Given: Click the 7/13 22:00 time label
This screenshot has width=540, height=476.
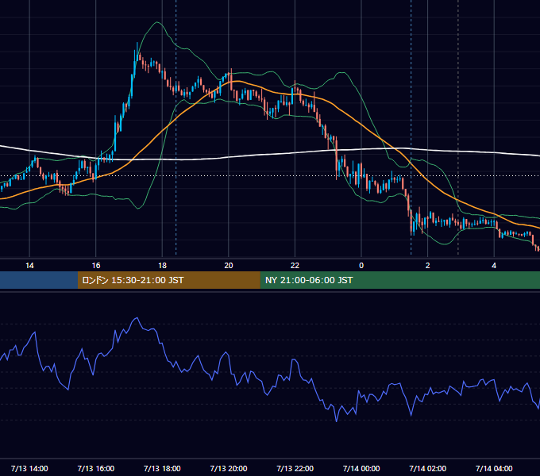Looking at the screenshot, I should pyautogui.click(x=295, y=468).
